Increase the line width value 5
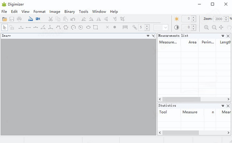This screenshot has width=232, height=143. pyautogui.click(x=147, y=26)
